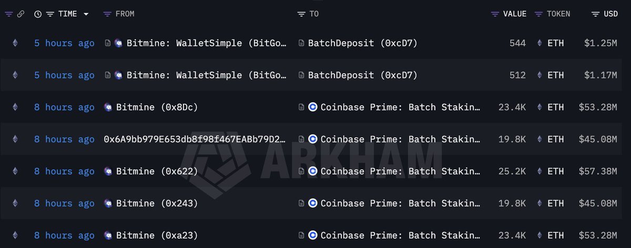Click the clock icon beside TIME

(38, 14)
